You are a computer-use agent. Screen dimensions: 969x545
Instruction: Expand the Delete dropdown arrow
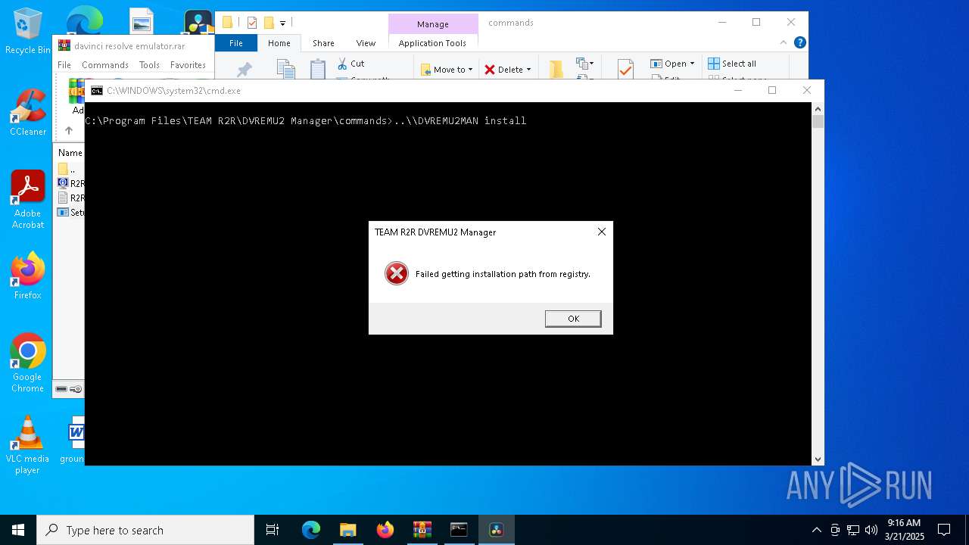click(x=528, y=70)
